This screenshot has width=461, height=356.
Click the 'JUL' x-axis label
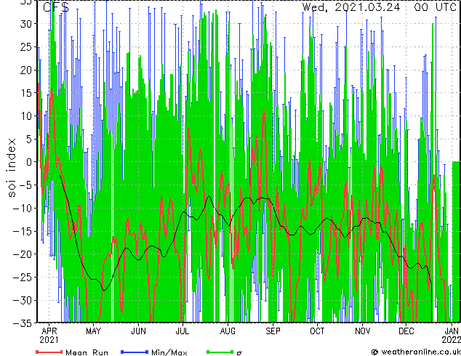click(x=183, y=331)
